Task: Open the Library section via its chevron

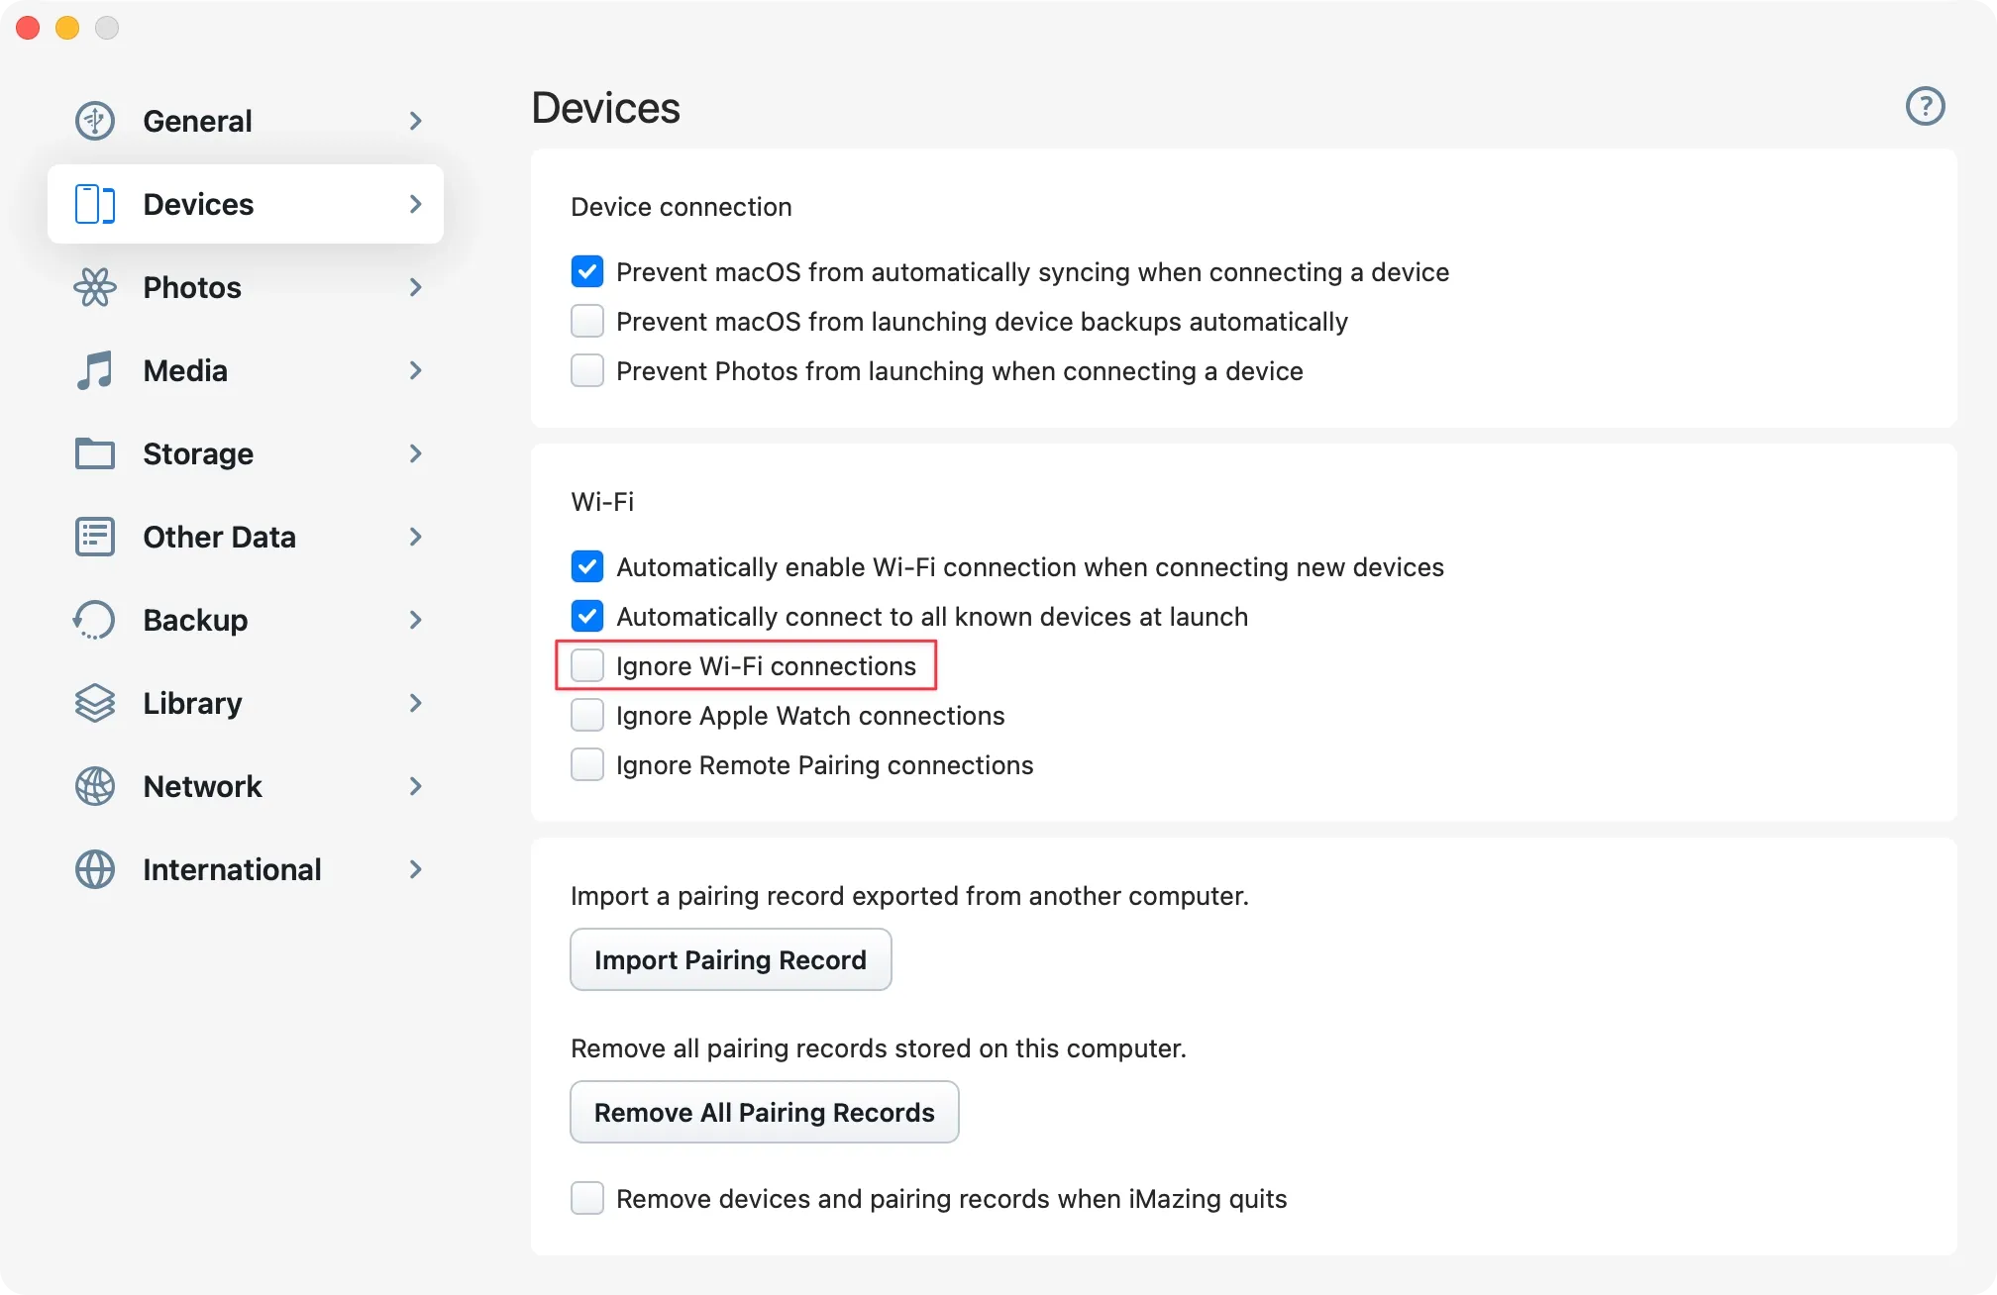Action: pos(415,703)
